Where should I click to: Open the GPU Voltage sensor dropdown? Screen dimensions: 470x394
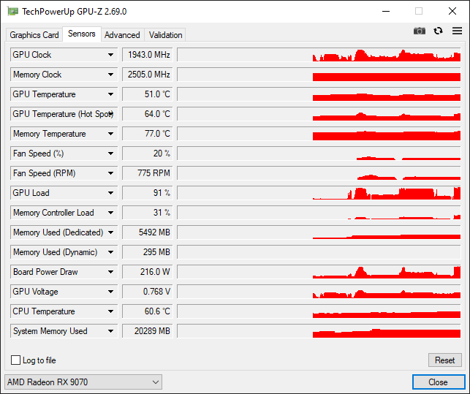110,292
